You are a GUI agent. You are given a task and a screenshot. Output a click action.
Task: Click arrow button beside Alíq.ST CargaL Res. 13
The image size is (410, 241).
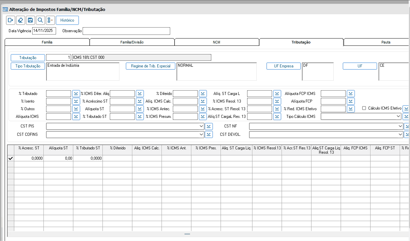(x=277, y=117)
